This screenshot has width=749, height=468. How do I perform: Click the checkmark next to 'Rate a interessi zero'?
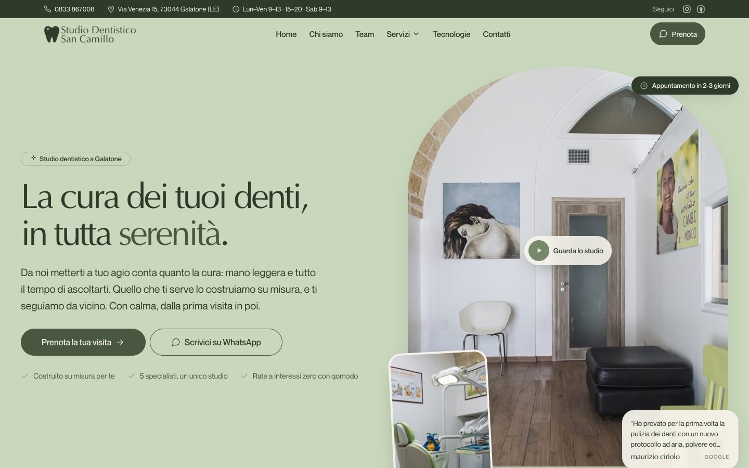(244, 376)
